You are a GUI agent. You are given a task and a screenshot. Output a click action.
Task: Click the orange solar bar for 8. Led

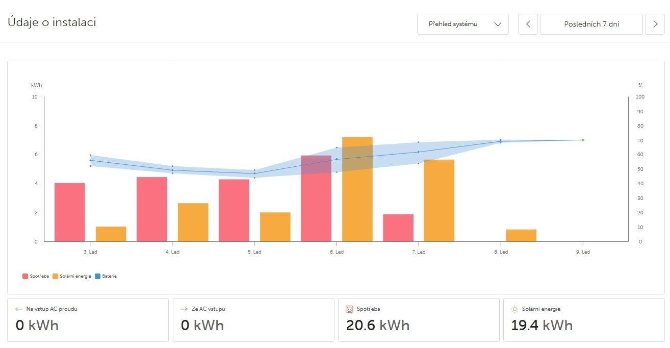pyautogui.click(x=521, y=236)
